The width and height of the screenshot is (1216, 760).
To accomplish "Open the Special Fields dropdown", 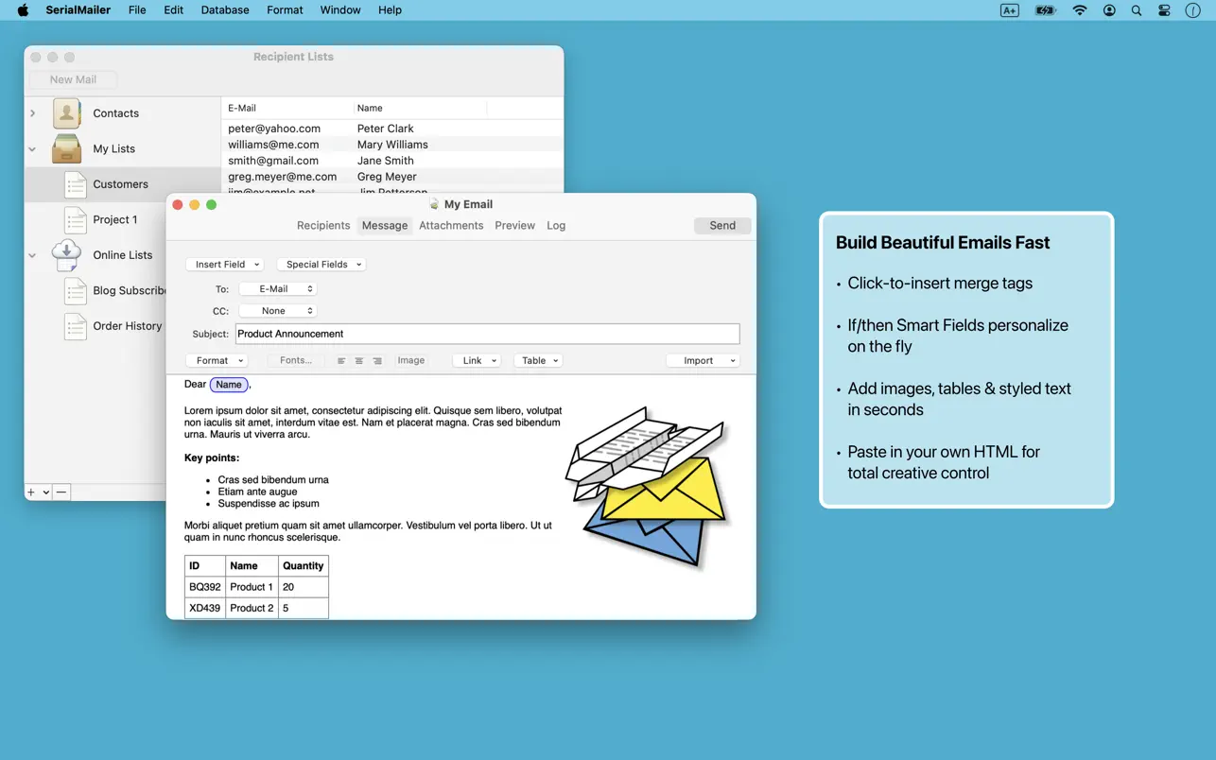I will coord(321,264).
